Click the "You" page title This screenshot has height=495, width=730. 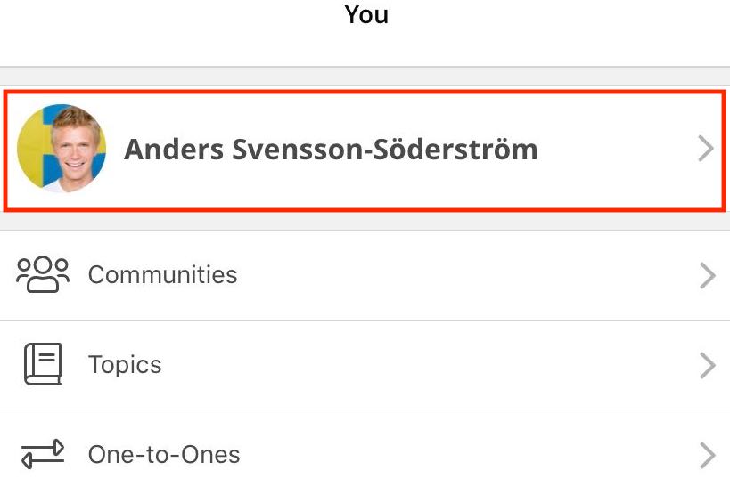point(366,15)
